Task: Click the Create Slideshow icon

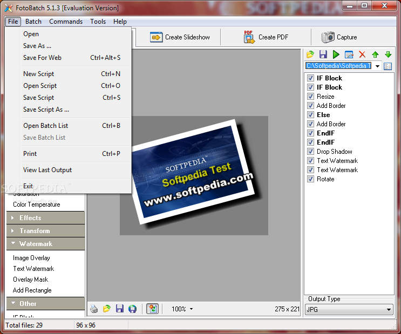Action: 156,37
